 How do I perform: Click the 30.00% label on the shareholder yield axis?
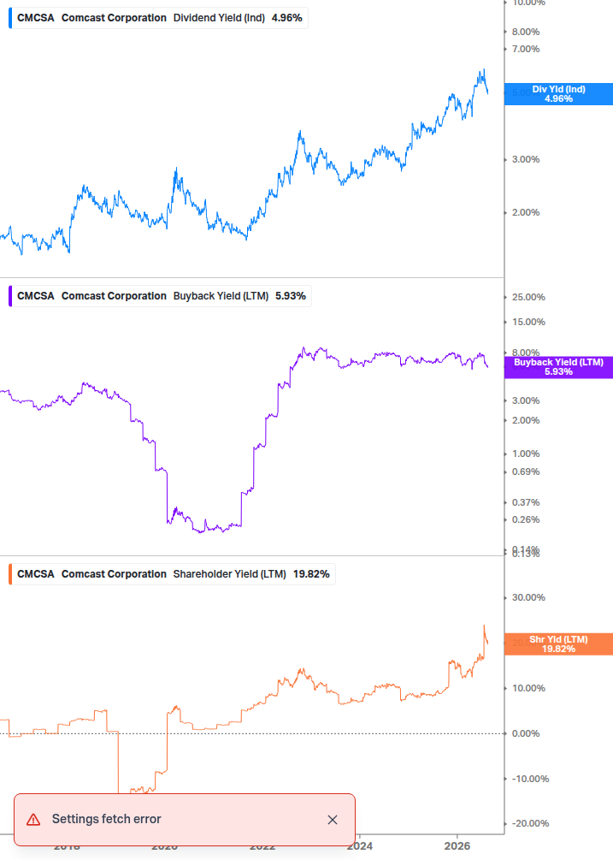tap(528, 597)
